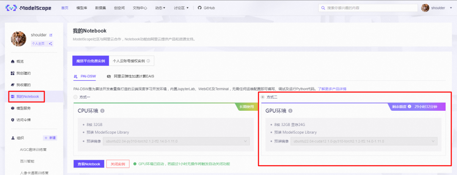
Task: Open the AIGC趣味训练营 organization
Action: tap(33, 149)
